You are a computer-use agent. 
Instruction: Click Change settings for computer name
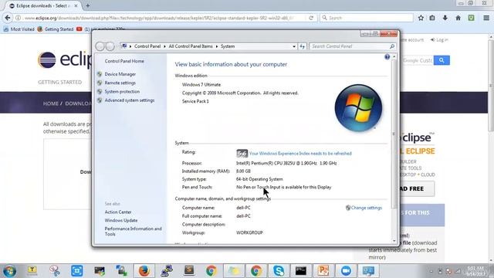[367, 208]
